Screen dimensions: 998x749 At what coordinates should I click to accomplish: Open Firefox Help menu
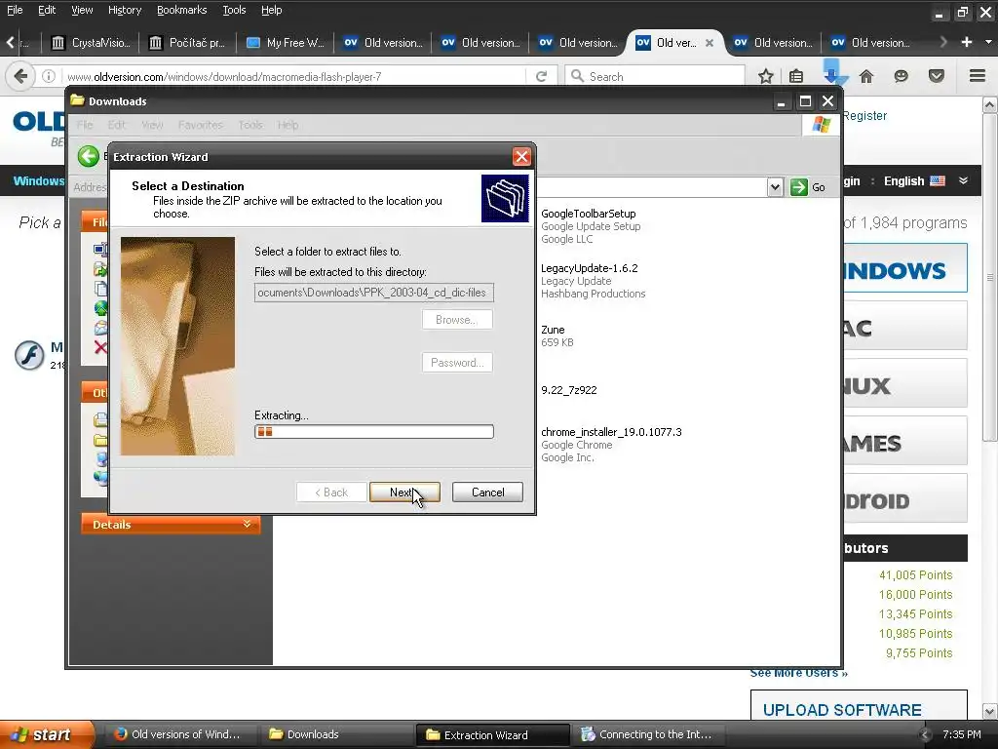click(272, 10)
